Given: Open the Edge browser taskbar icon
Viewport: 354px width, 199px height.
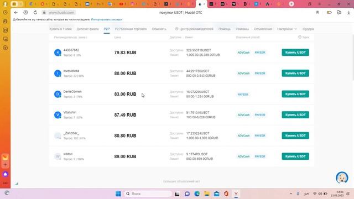Looking at the screenshot, I should [197, 193].
